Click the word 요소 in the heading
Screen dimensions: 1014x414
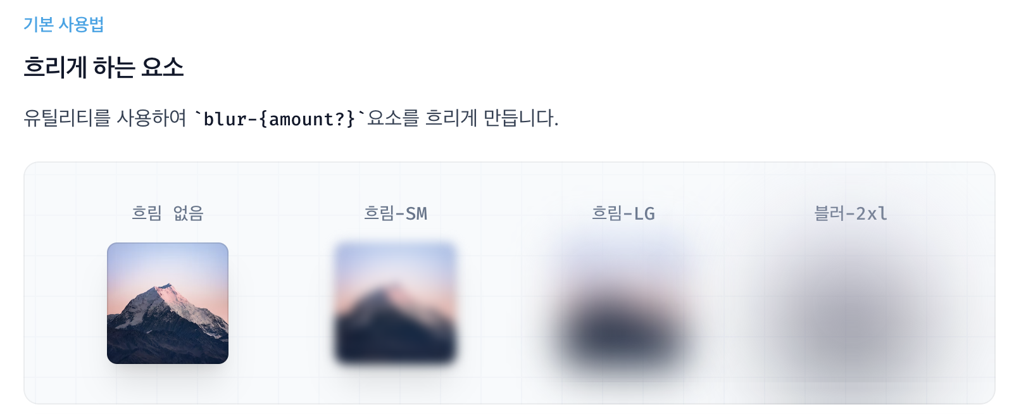163,67
